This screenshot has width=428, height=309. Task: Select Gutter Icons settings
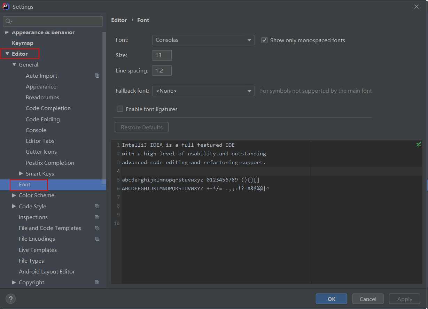[x=41, y=152]
